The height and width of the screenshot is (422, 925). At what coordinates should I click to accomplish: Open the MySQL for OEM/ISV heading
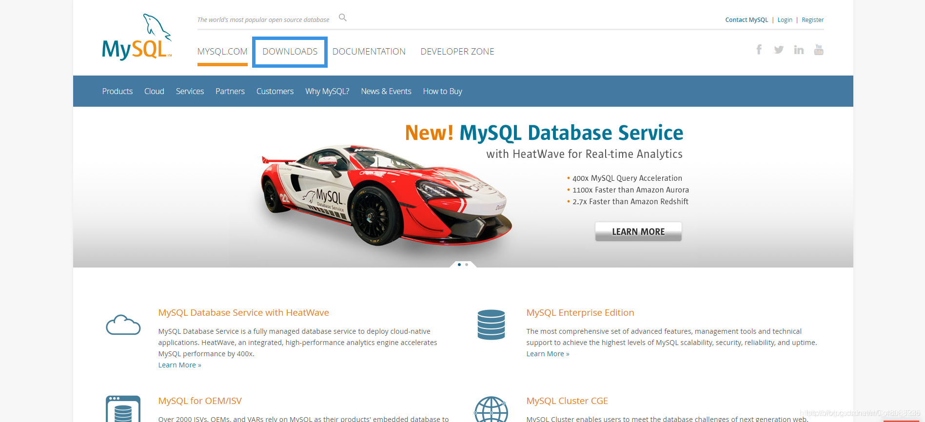coord(200,401)
